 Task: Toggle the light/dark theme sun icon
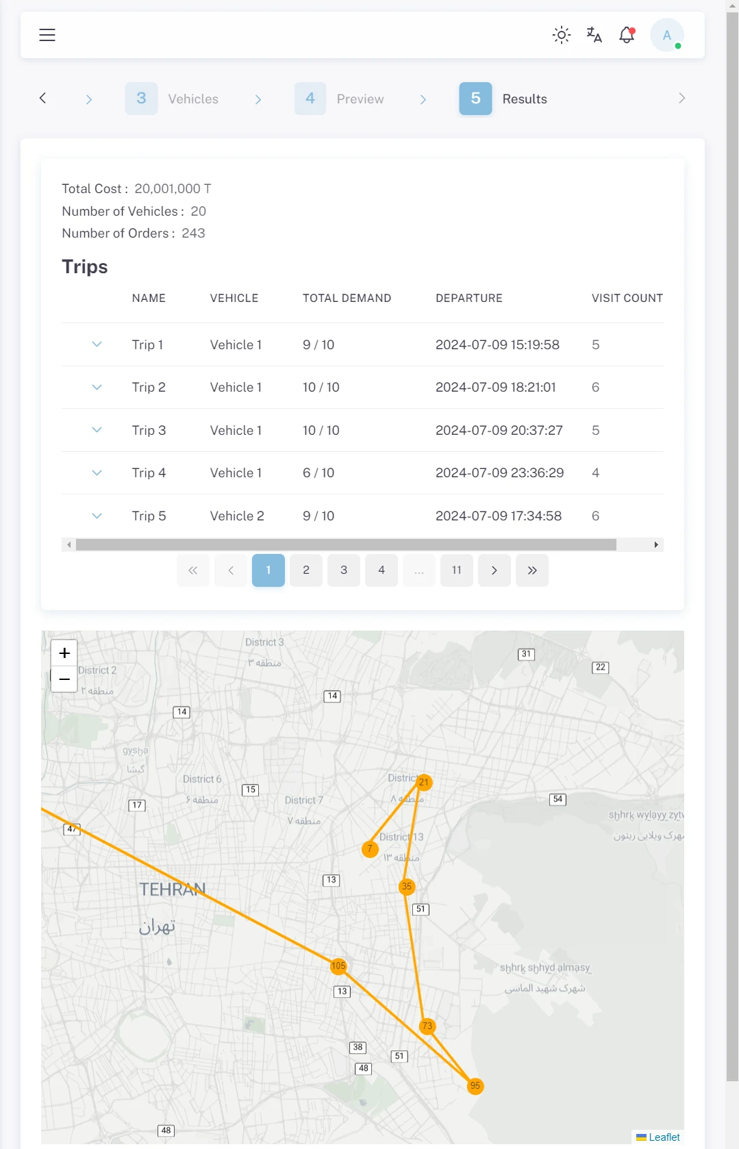click(562, 35)
